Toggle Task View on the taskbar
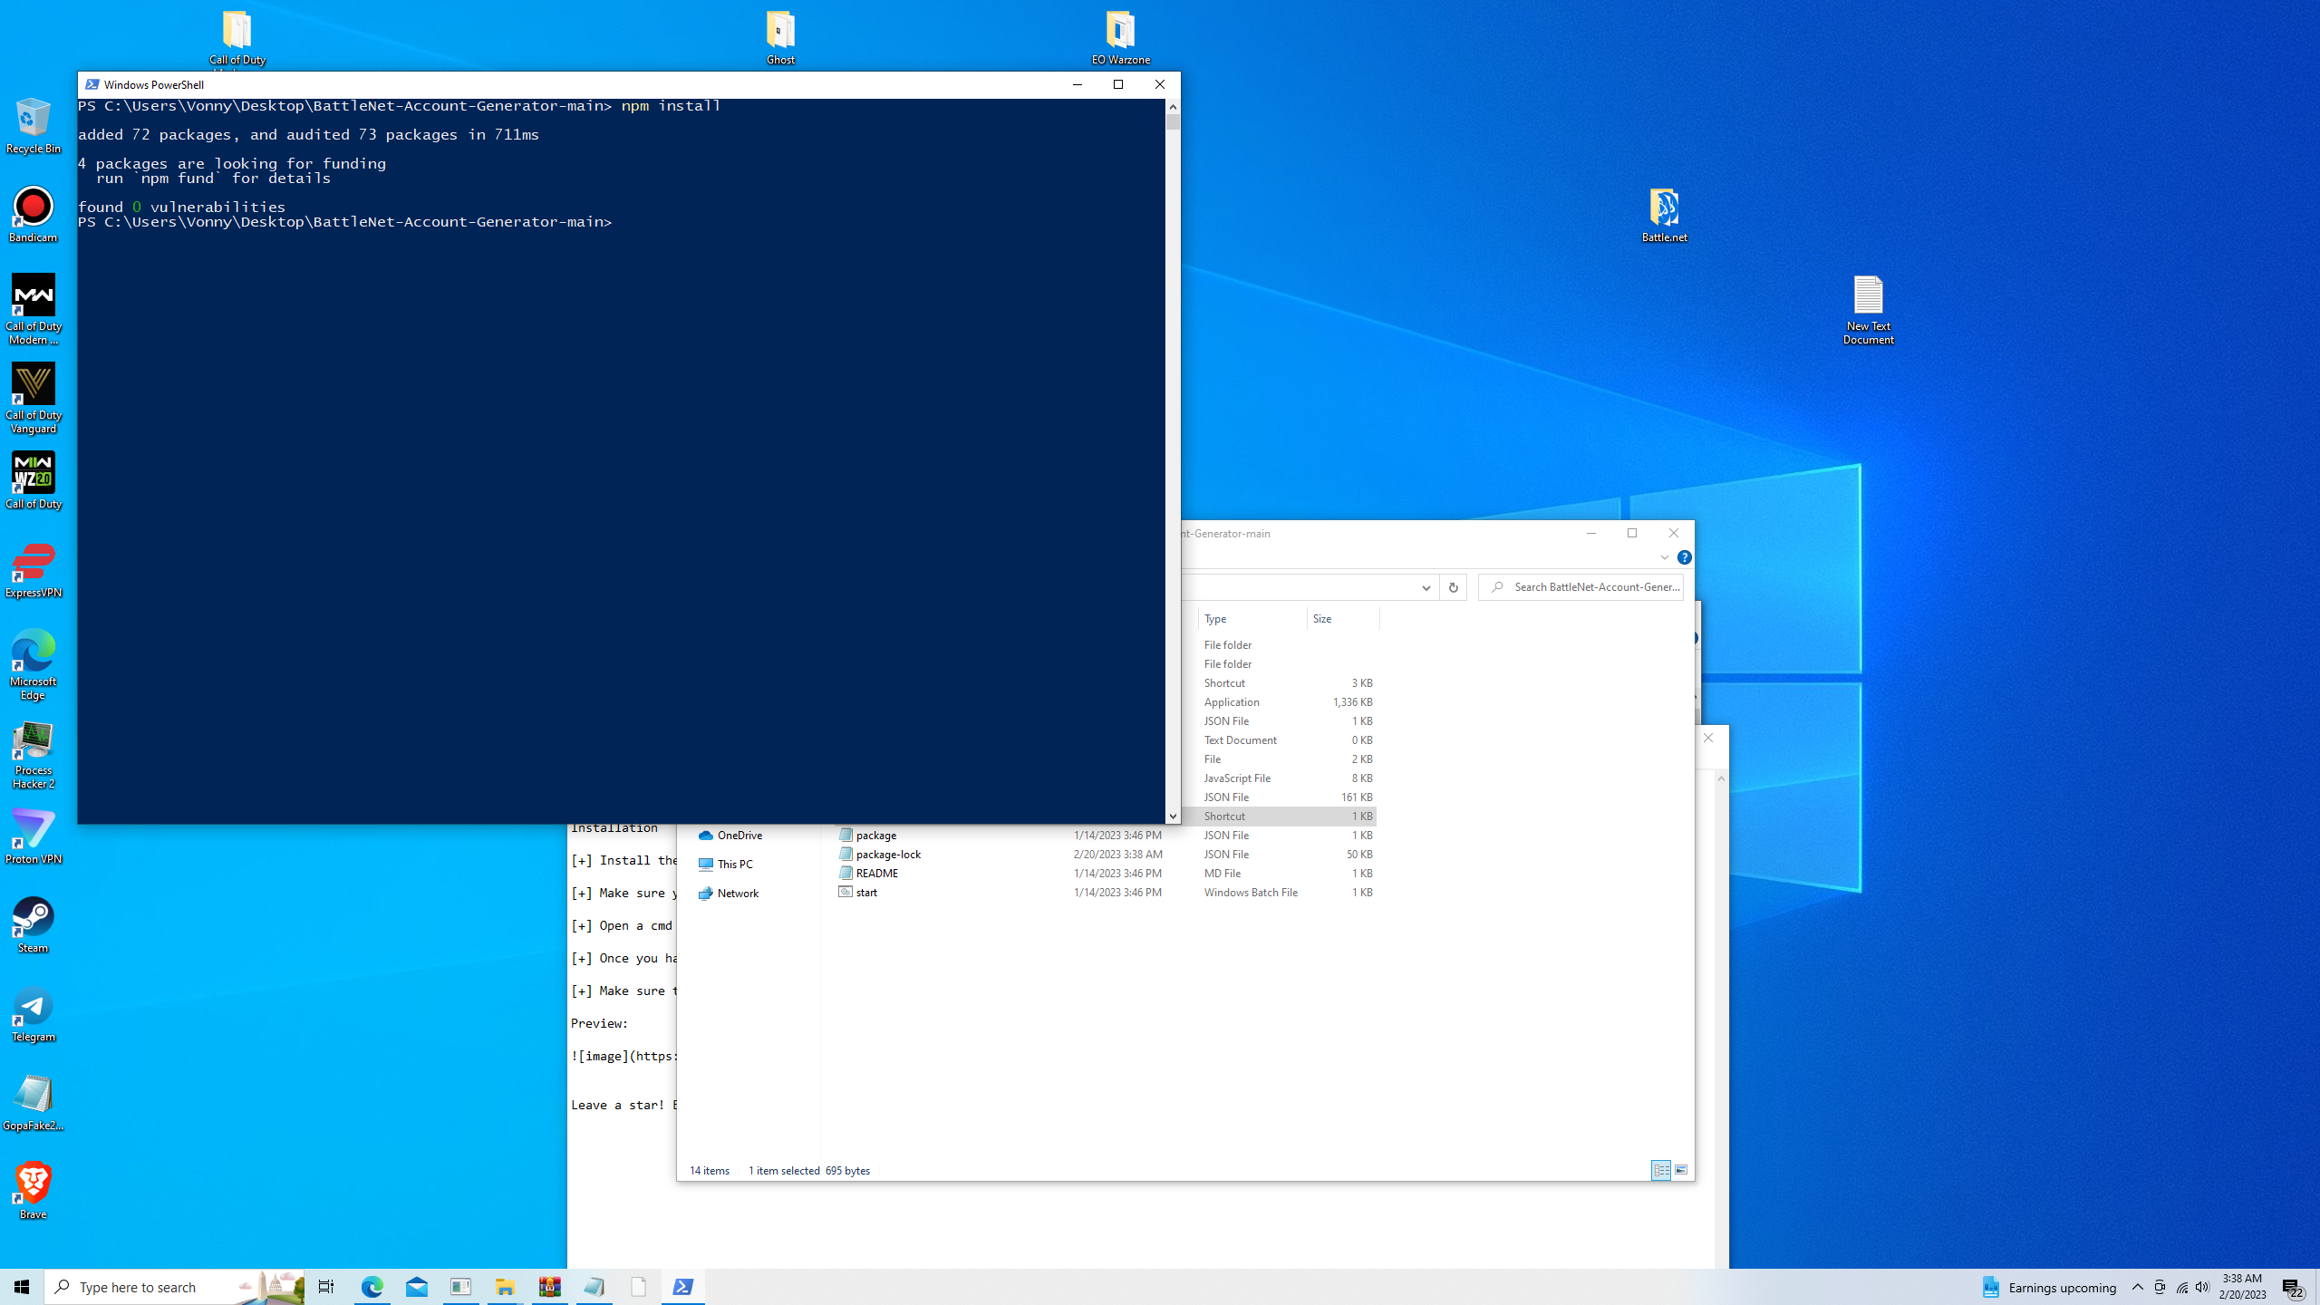 [x=325, y=1286]
